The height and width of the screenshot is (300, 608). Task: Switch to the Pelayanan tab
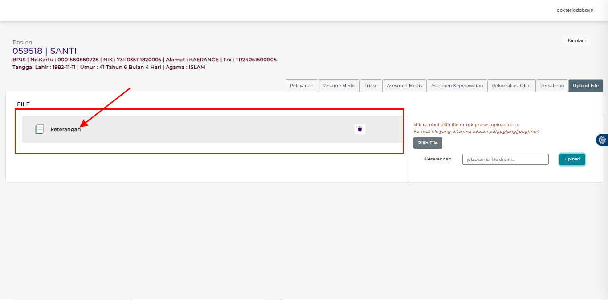(x=302, y=86)
